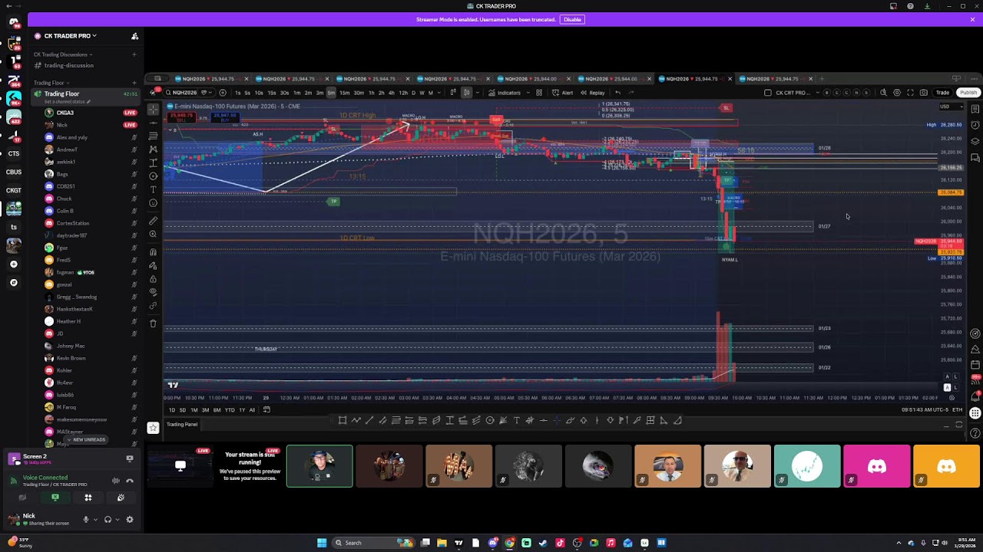The width and height of the screenshot is (983, 552).
Task: Expand the timeframe dropdown arrow
Action: [x=439, y=93]
